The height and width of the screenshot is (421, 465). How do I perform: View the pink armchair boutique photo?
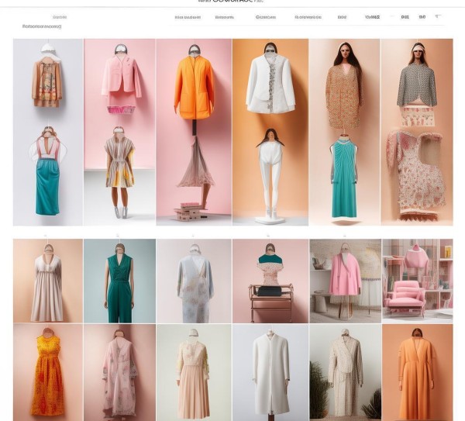417,281
